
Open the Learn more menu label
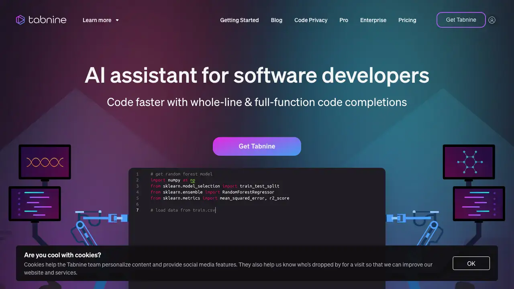point(97,20)
